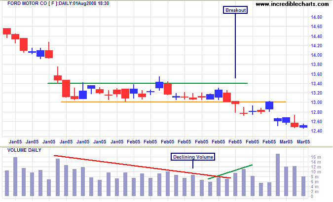Click the 14.20 price axis label

[x=316, y=46]
